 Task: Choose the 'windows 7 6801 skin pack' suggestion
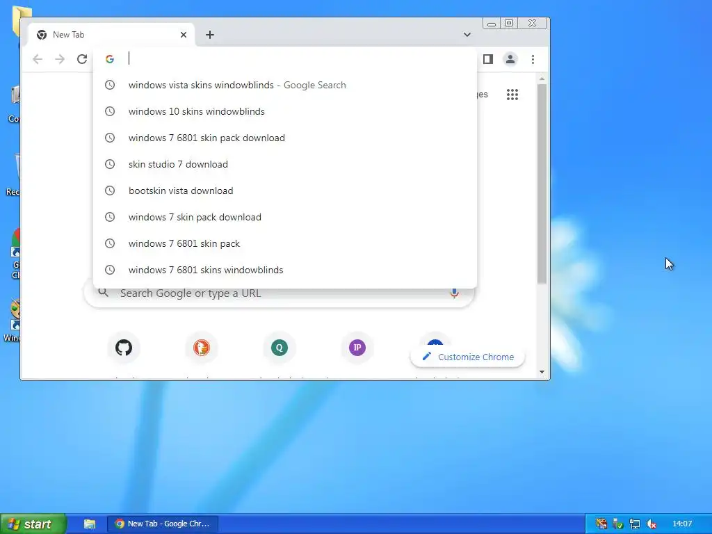pyautogui.click(x=285, y=243)
